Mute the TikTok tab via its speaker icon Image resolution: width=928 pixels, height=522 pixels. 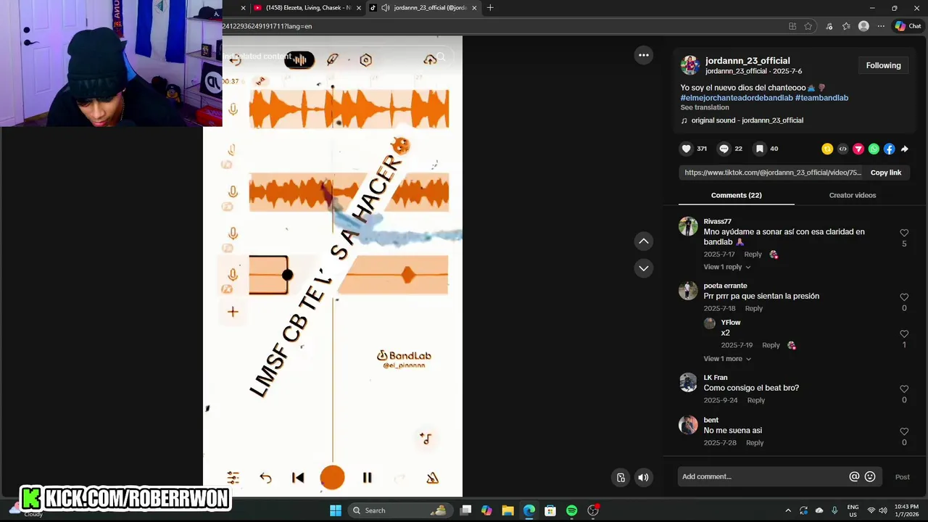pos(386,7)
